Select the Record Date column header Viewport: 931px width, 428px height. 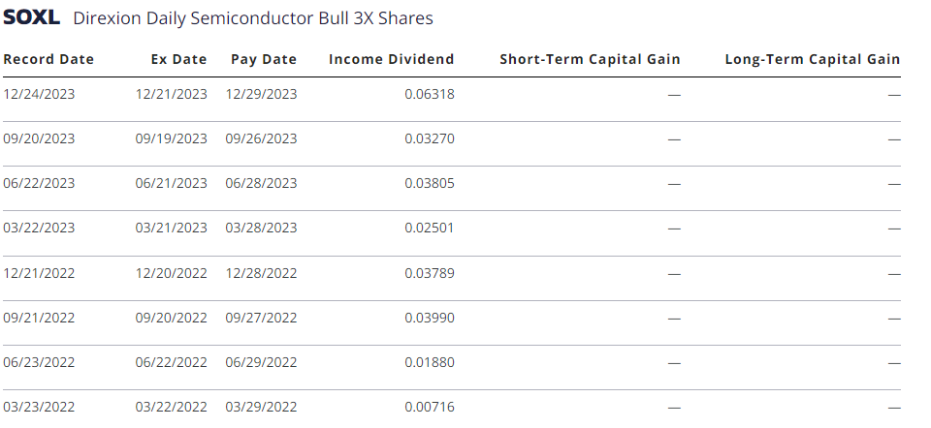coord(48,59)
